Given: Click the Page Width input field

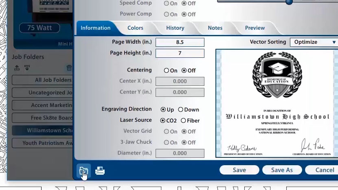Looking at the screenshot, I should point(180,42).
